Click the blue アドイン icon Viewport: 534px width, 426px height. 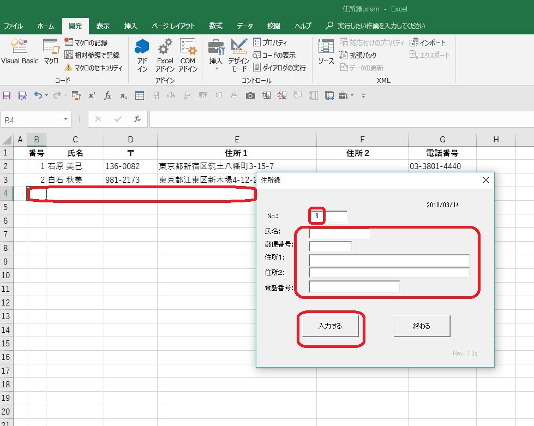click(142, 55)
